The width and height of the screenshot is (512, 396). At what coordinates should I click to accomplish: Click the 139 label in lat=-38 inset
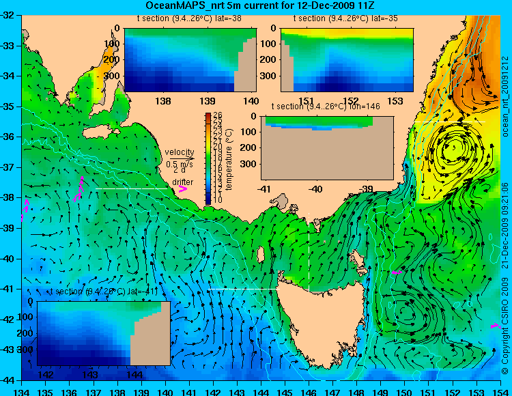coord(208,101)
